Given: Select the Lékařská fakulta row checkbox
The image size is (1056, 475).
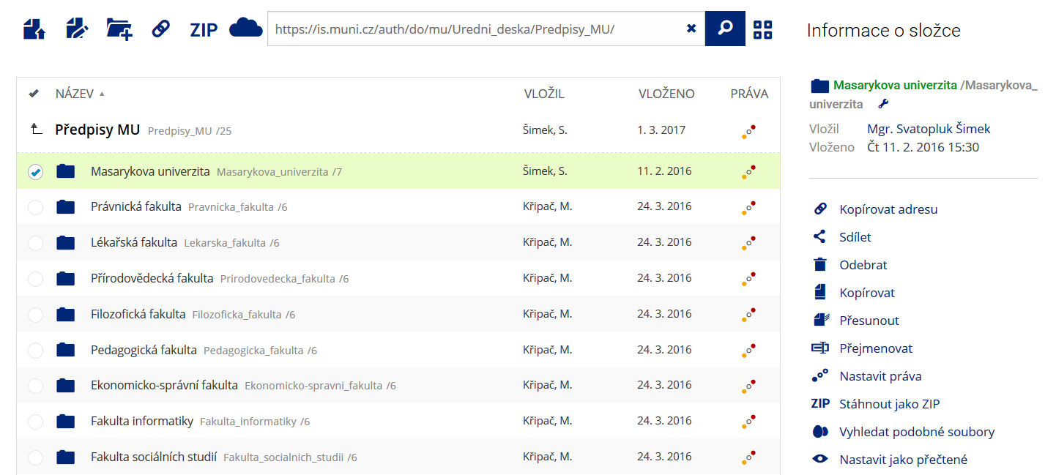Looking at the screenshot, I should (x=35, y=243).
